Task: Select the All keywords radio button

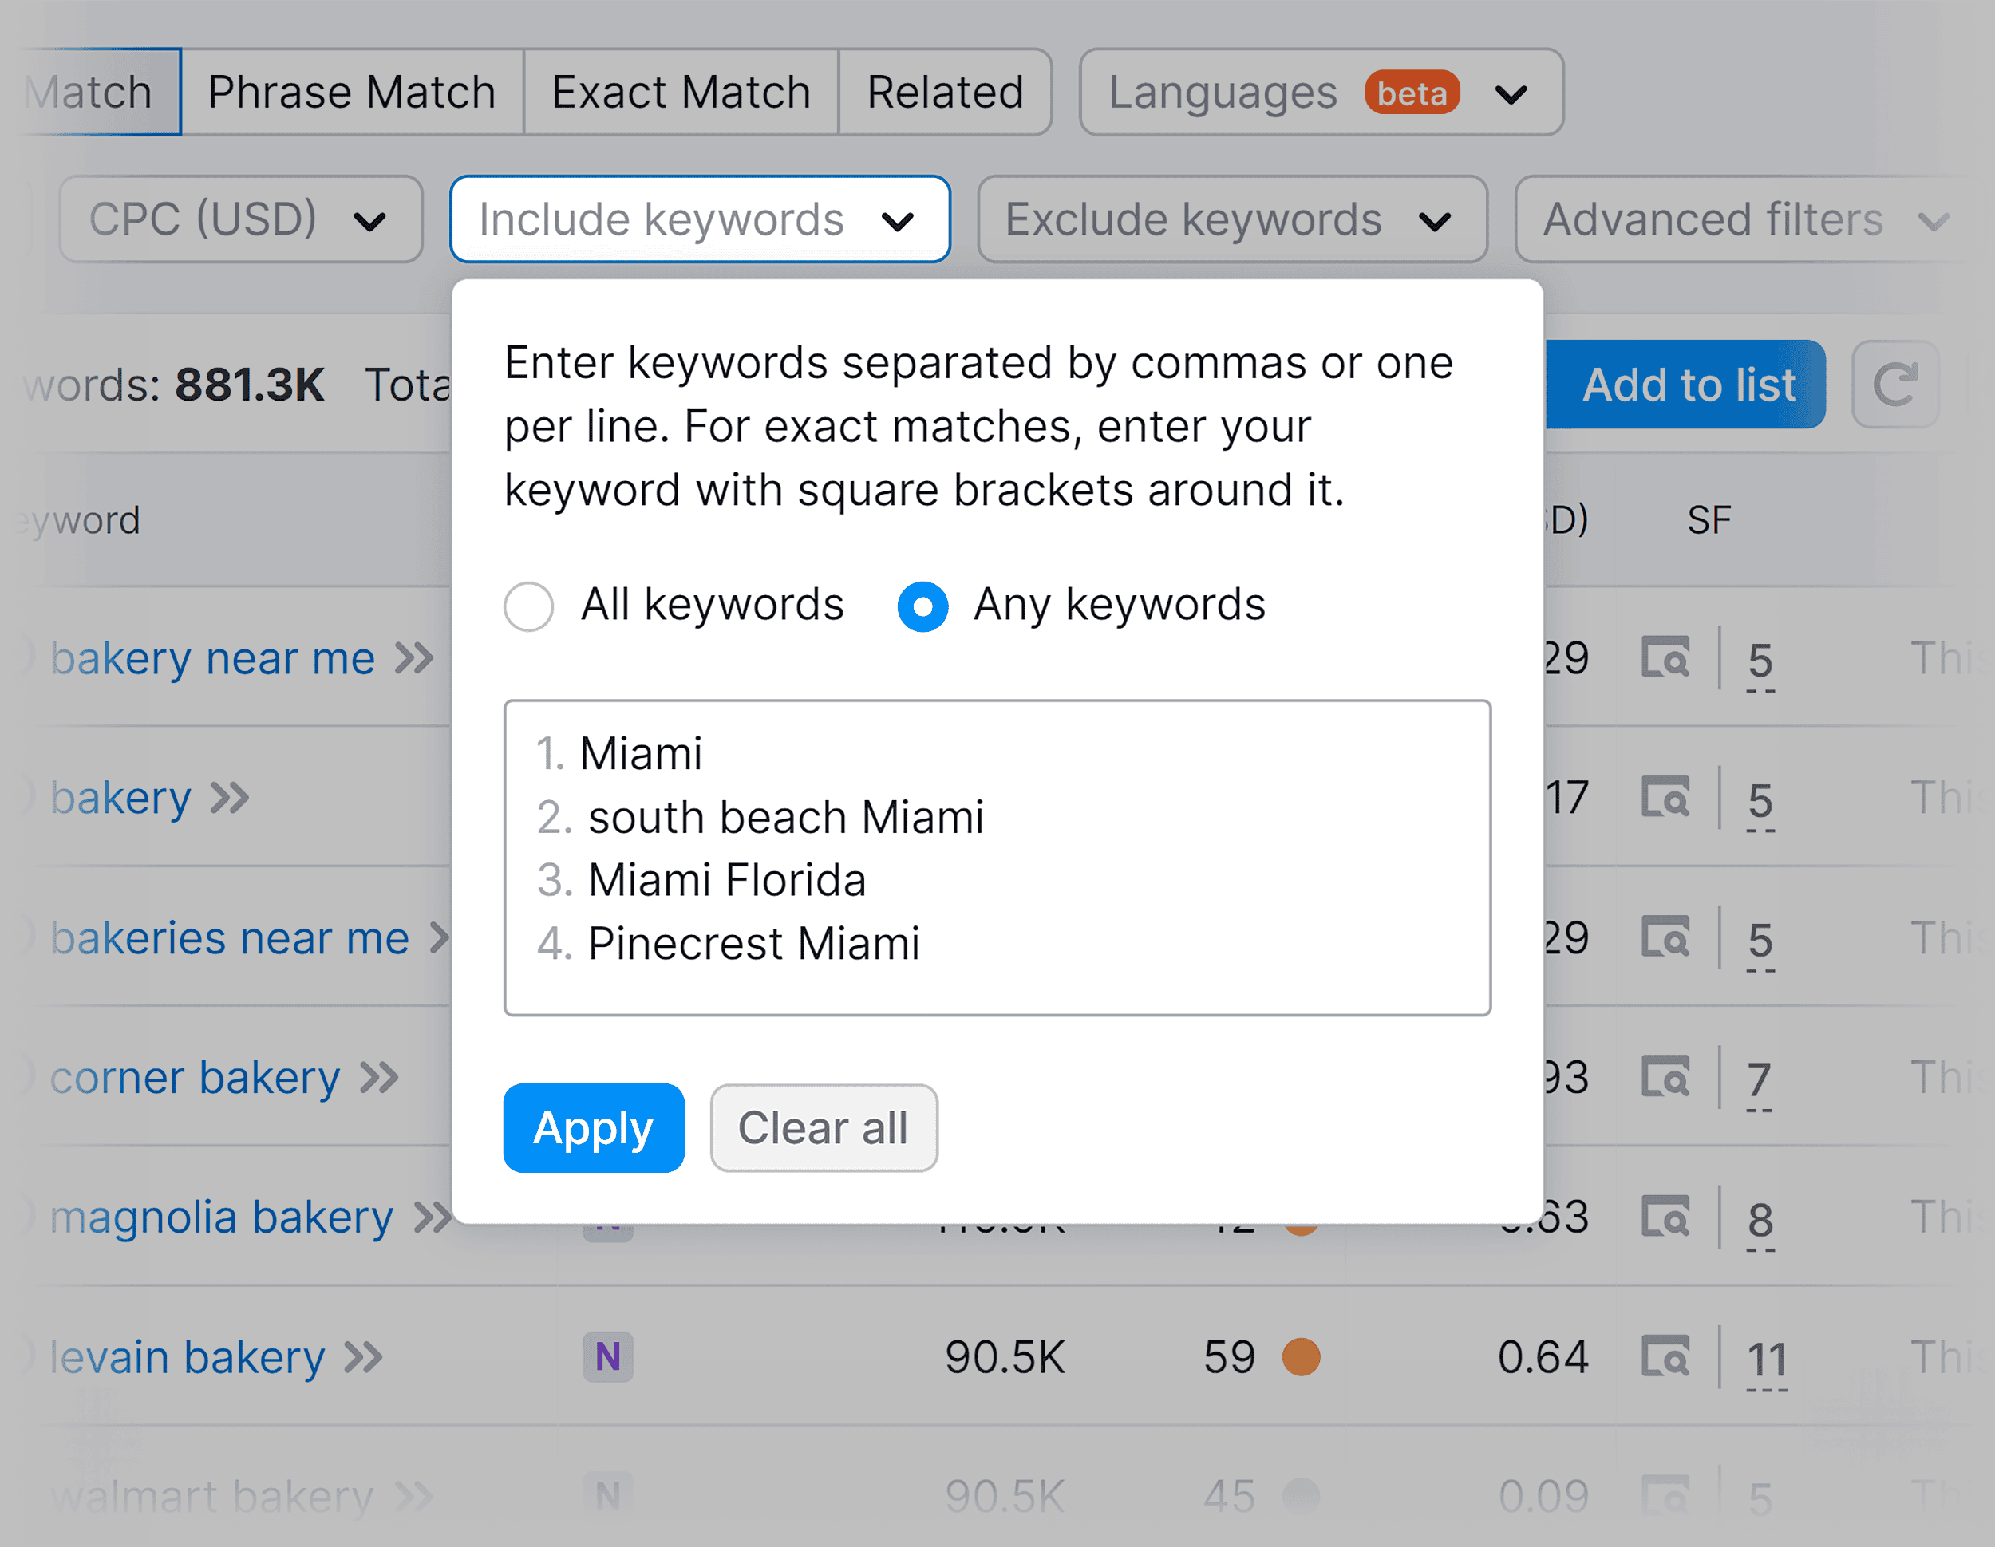Action: click(x=528, y=606)
